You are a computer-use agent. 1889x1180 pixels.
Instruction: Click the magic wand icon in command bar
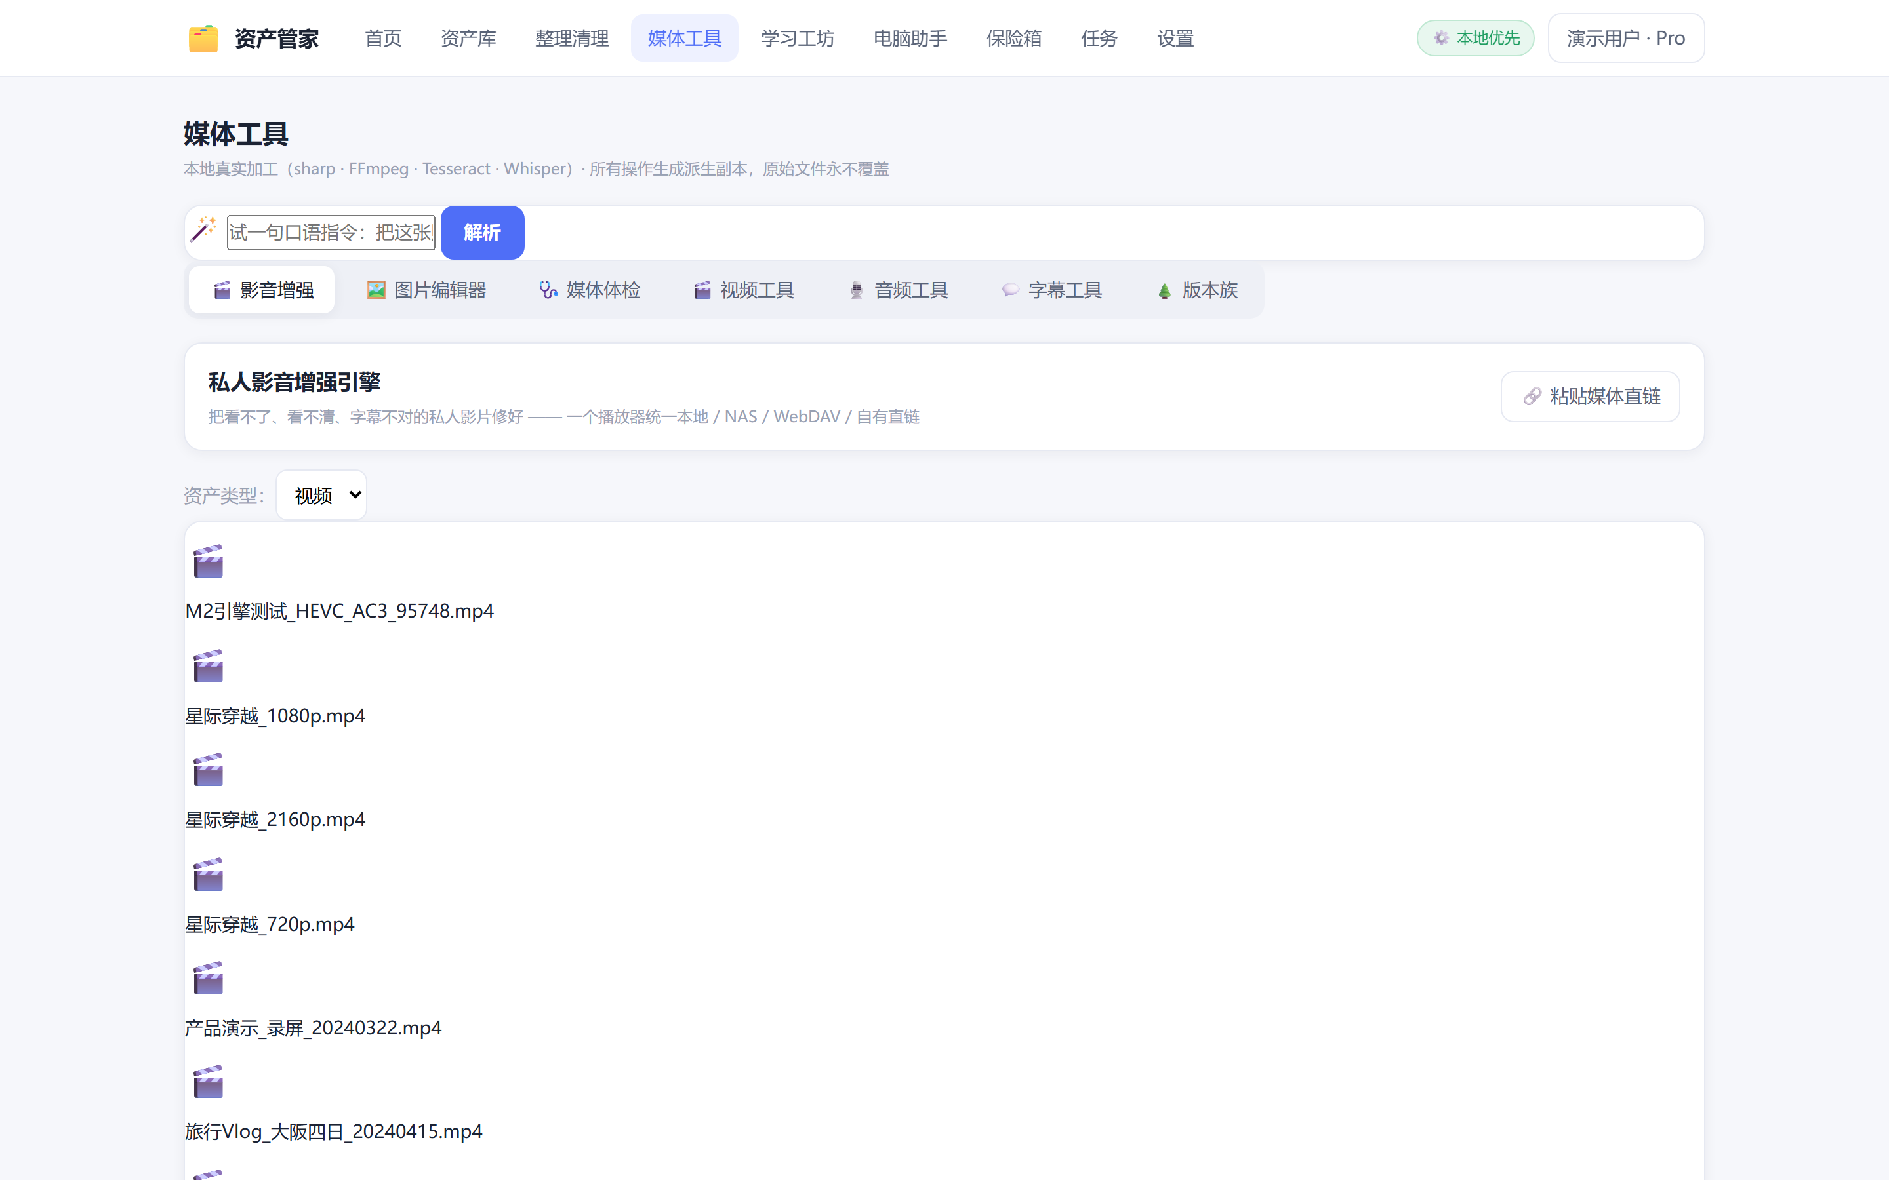pyautogui.click(x=204, y=231)
